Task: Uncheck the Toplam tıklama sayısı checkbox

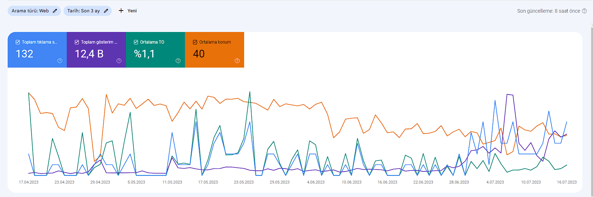Action: pyautogui.click(x=18, y=42)
